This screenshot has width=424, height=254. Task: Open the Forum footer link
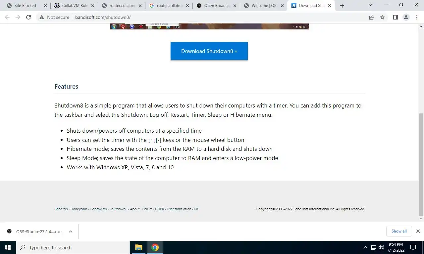[147, 209]
